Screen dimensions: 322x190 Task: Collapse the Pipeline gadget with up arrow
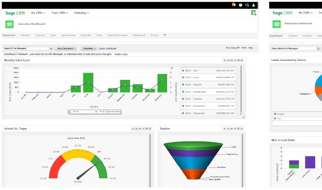click(235, 129)
